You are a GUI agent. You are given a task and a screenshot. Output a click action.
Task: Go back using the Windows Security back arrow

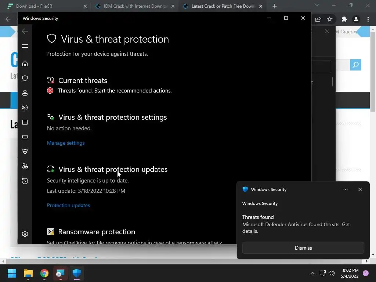(25, 31)
